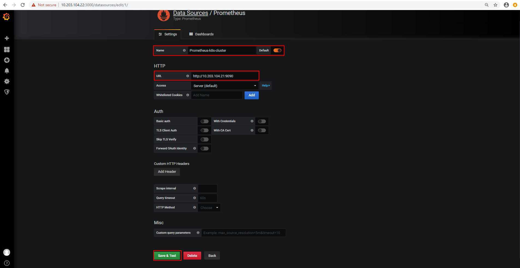Click the HTTP Method info icon
This screenshot has width=520, height=268.
pos(194,207)
